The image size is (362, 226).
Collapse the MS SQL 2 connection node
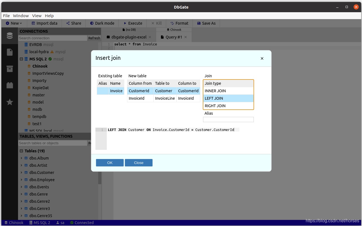21,59
